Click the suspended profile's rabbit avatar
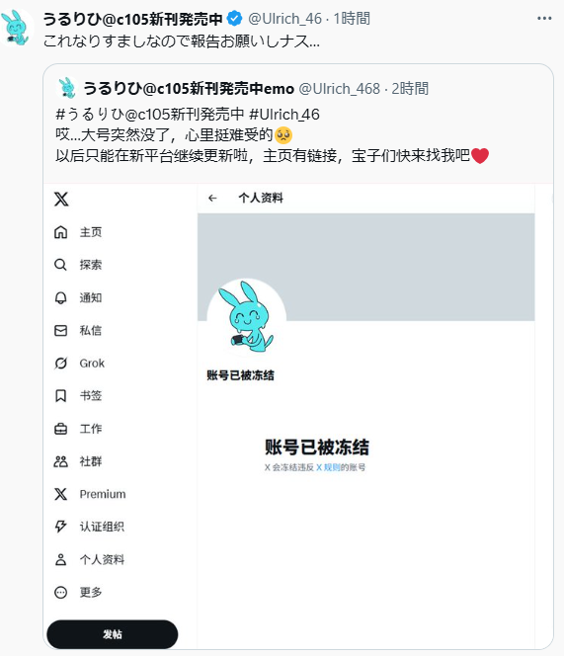 [x=247, y=316]
